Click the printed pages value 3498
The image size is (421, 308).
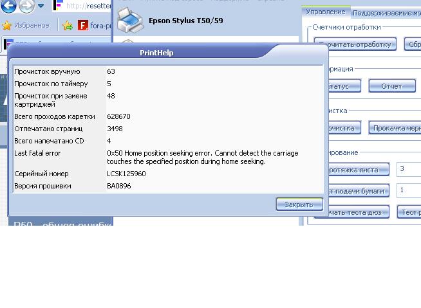[115, 129]
